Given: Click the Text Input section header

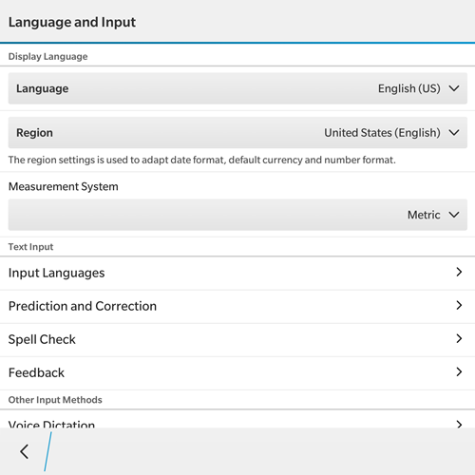Looking at the screenshot, I should (x=30, y=247).
